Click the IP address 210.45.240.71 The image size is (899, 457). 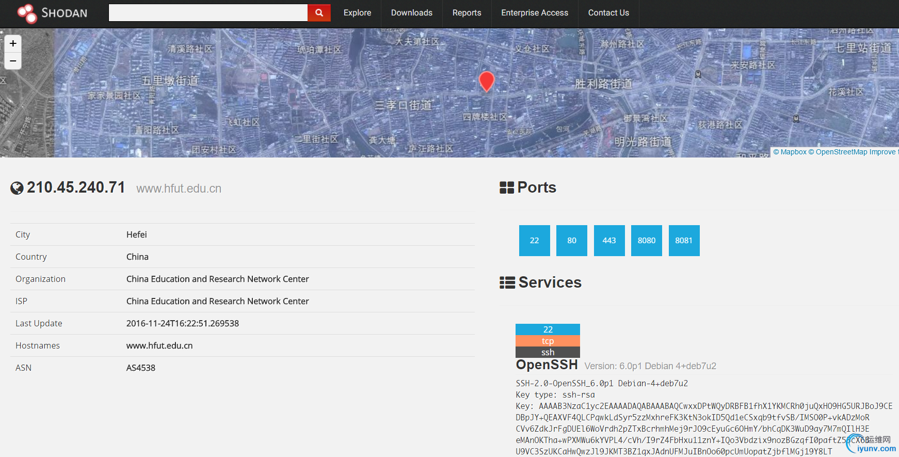point(76,187)
